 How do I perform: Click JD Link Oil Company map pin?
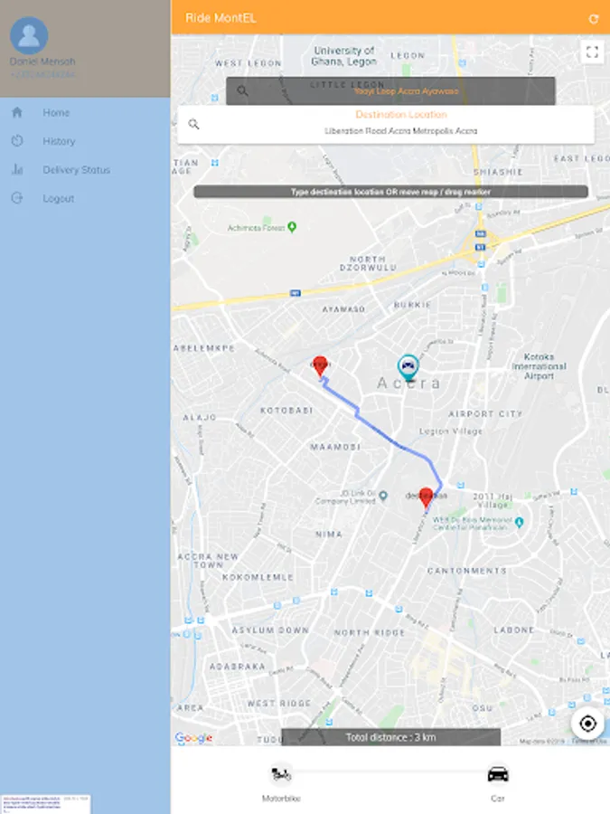click(x=383, y=496)
